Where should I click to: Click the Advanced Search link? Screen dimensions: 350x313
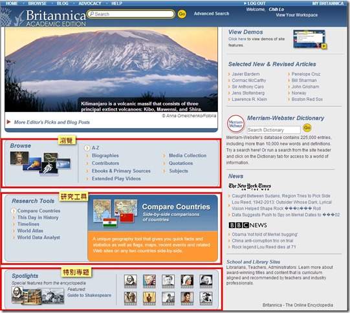point(212,14)
